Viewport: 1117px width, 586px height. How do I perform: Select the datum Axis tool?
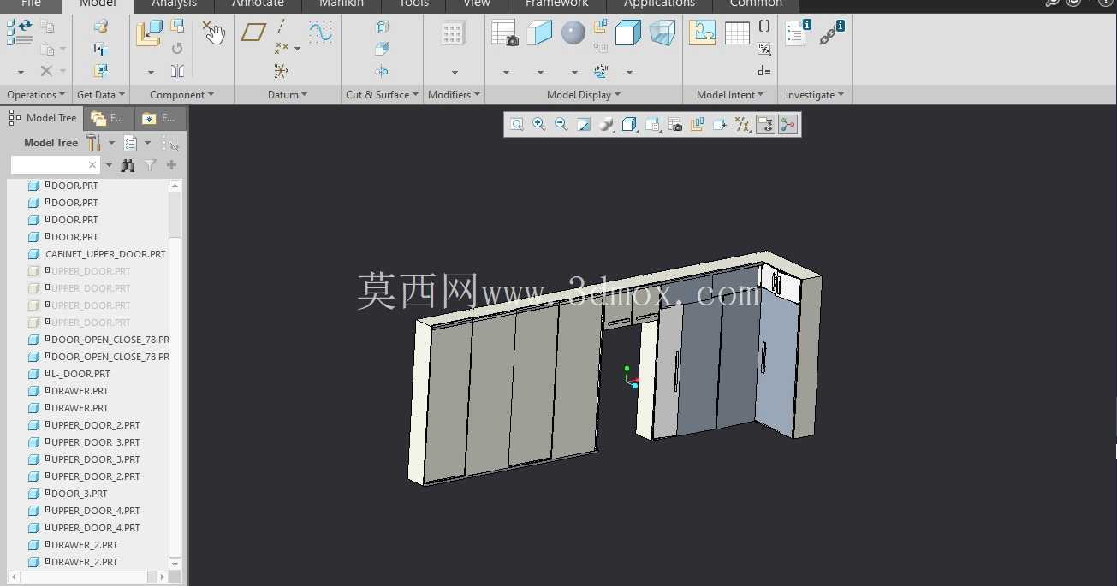(x=282, y=27)
